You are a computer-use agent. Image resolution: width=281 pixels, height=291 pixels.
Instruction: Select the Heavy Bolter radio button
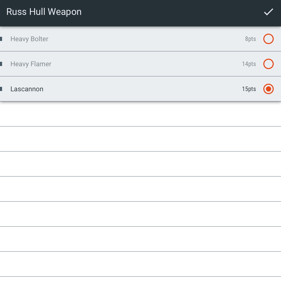click(x=269, y=39)
